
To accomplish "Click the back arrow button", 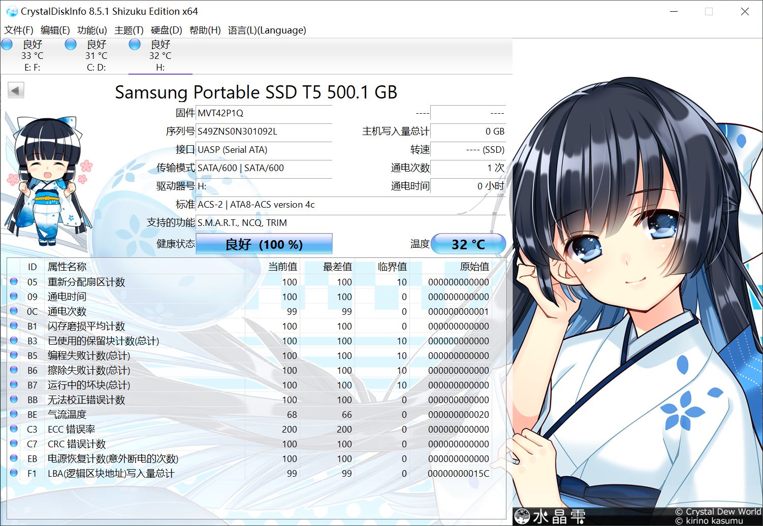I will pos(15,90).
